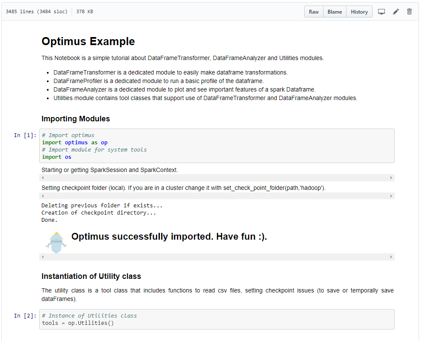This screenshot has height=341, width=422.
Task: Open the rendered notebook display view
Action: pos(382,11)
